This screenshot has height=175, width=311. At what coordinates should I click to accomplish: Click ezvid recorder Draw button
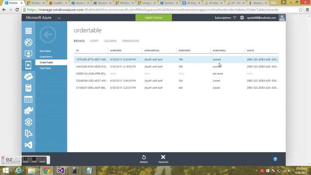point(42,160)
